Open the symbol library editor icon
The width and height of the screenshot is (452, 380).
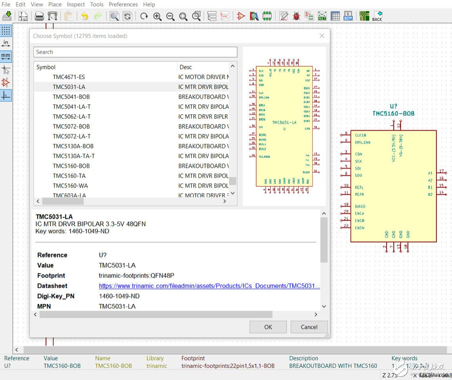(x=241, y=16)
